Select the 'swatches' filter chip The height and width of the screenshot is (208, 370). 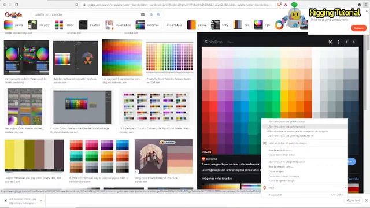pyautogui.click(x=148, y=25)
